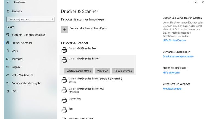This screenshot has width=211, height=119.
Task: Open Touchpad settings page
Action: pyautogui.click(x=17, y=59)
